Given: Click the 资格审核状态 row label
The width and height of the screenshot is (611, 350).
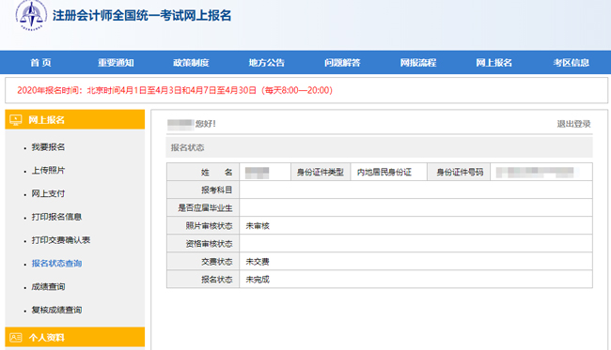Looking at the screenshot, I should [x=209, y=244].
